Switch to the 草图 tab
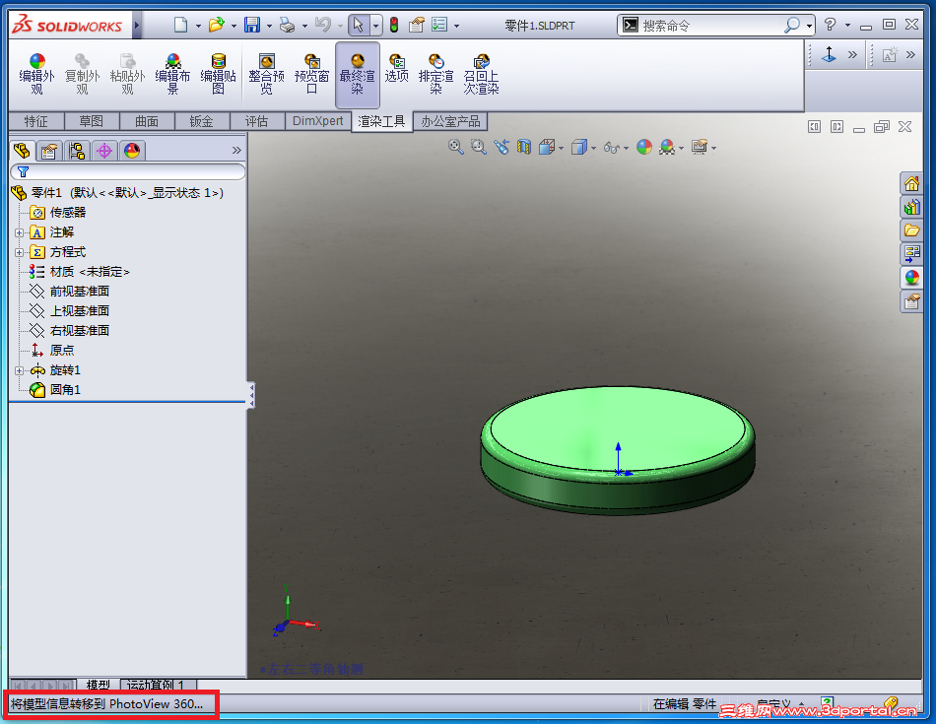 (92, 121)
